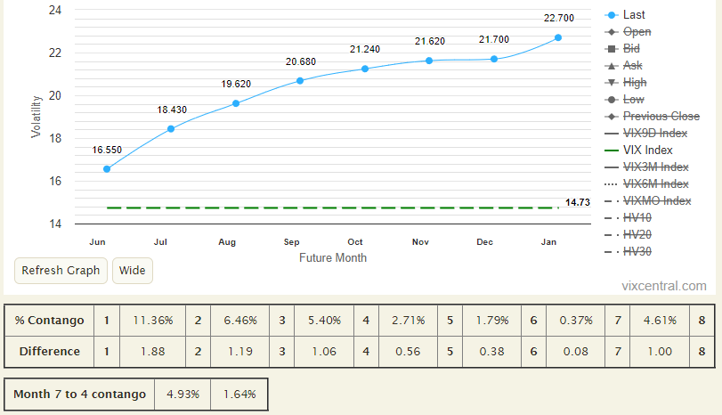Enable the Bid series legend entry
The width and height of the screenshot is (722, 415).
tap(630, 49)
